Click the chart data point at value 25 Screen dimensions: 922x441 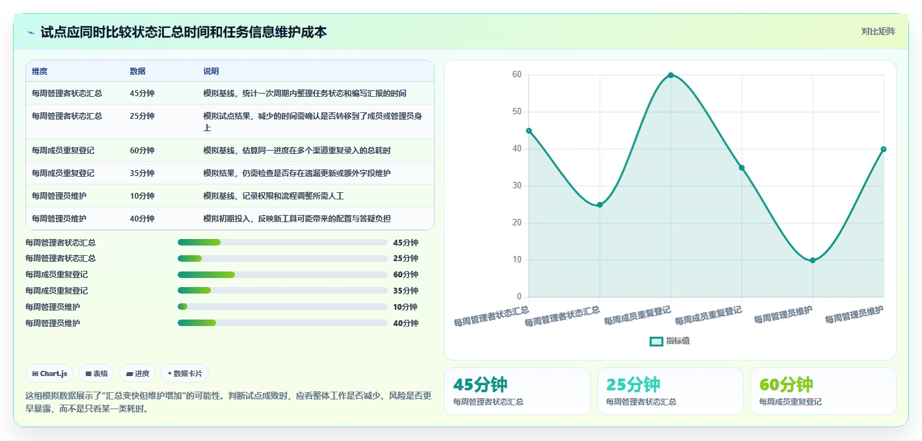600,205
